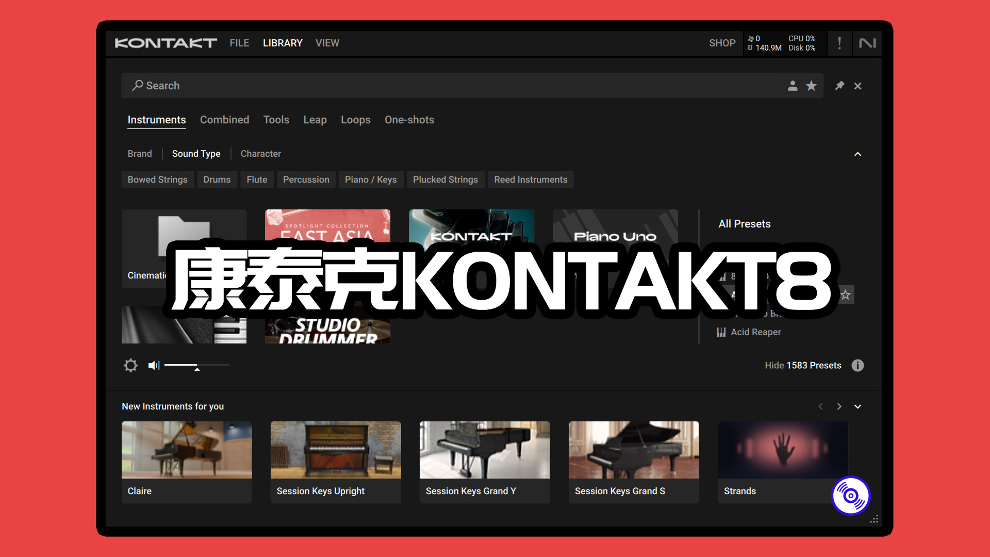The width and height of the screenshot is (990, 557).
Task: Collapse the filter tags section chevron
Action: tap(857, 154)
